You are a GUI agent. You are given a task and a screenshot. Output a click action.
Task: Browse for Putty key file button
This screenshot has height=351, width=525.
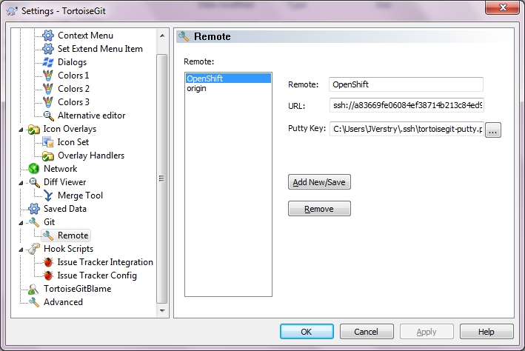pos(493,130)
